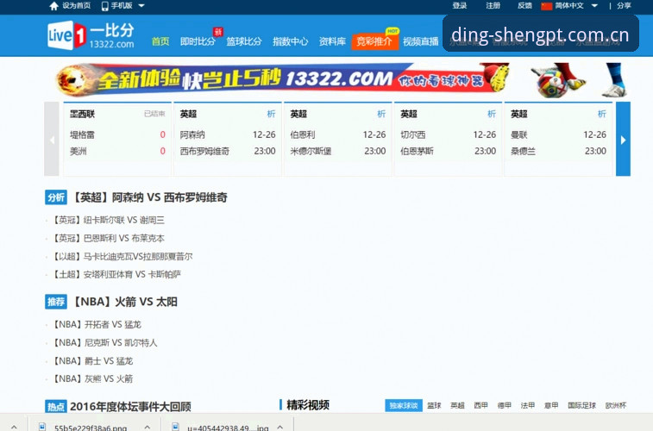Expand options chevron for 55b5e229f38a6.png download

click(x=147, y=427)
